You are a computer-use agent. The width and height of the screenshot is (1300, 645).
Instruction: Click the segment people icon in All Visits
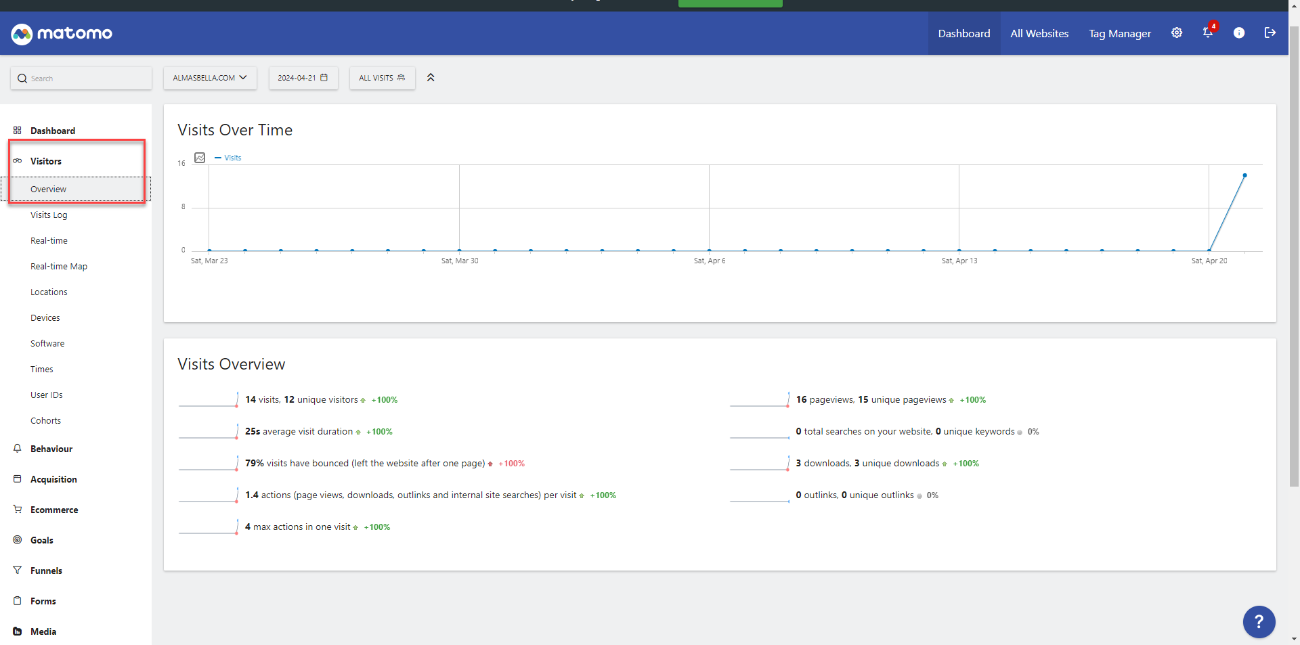pos(401,78)
